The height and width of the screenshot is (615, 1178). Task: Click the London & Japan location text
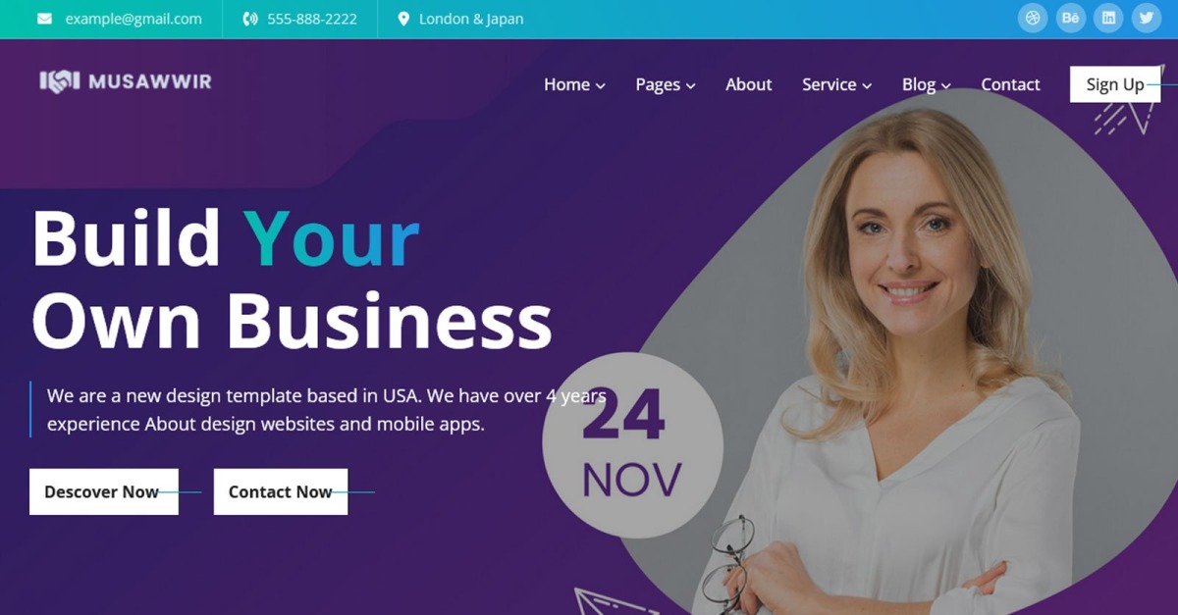pos(471,19)
